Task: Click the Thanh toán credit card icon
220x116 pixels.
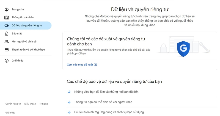Action: click(x=7, y=50)
